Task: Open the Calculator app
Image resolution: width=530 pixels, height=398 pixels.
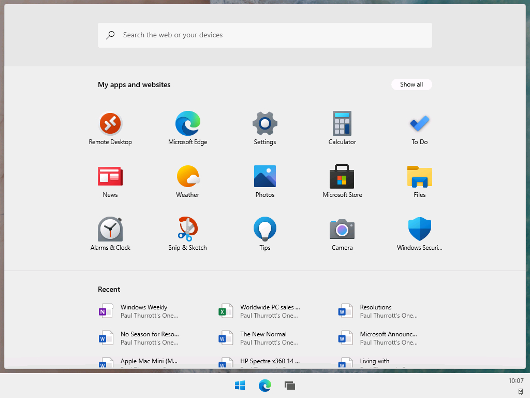Action: [342, 129]
